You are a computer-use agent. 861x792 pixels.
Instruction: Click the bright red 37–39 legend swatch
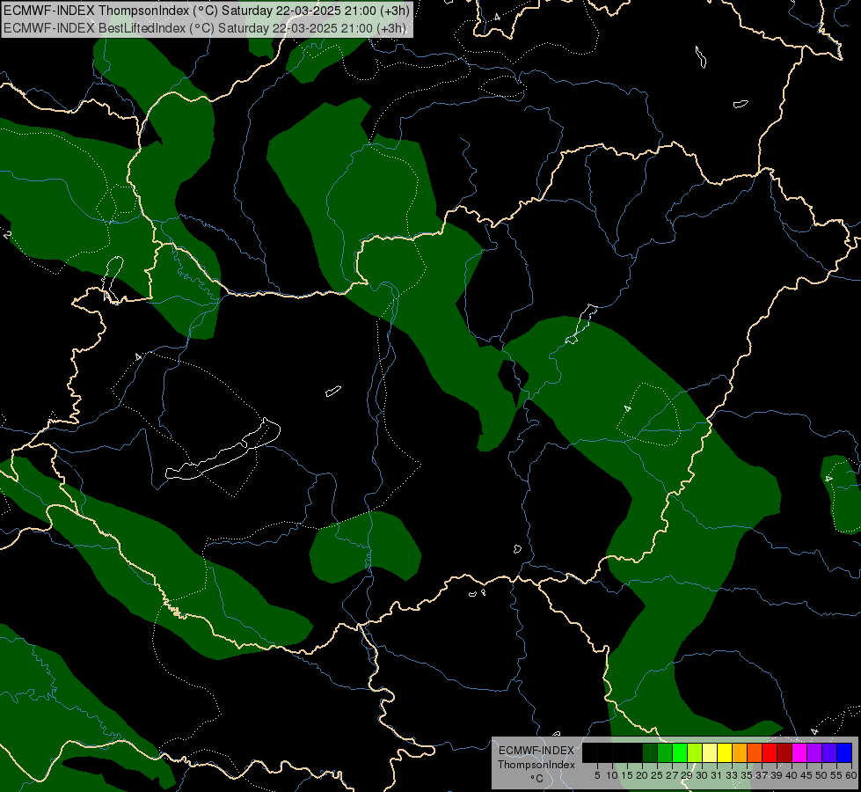coord(770,752)
